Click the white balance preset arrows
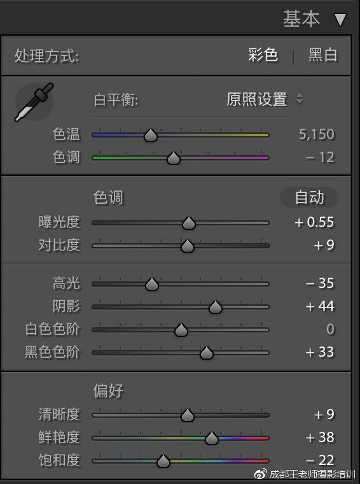Viewport: 360px width, 484px height. 300,99
